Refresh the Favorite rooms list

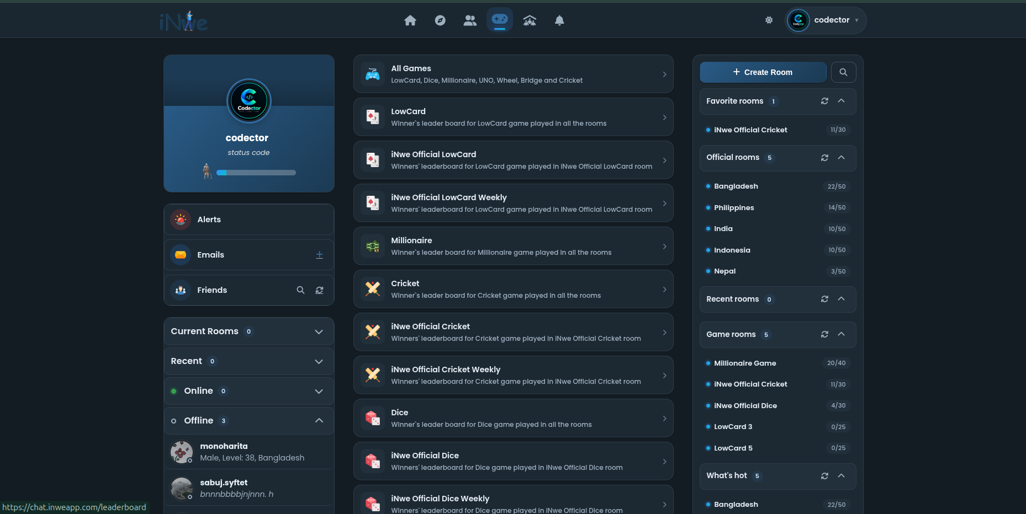click(x=824, y=101)
